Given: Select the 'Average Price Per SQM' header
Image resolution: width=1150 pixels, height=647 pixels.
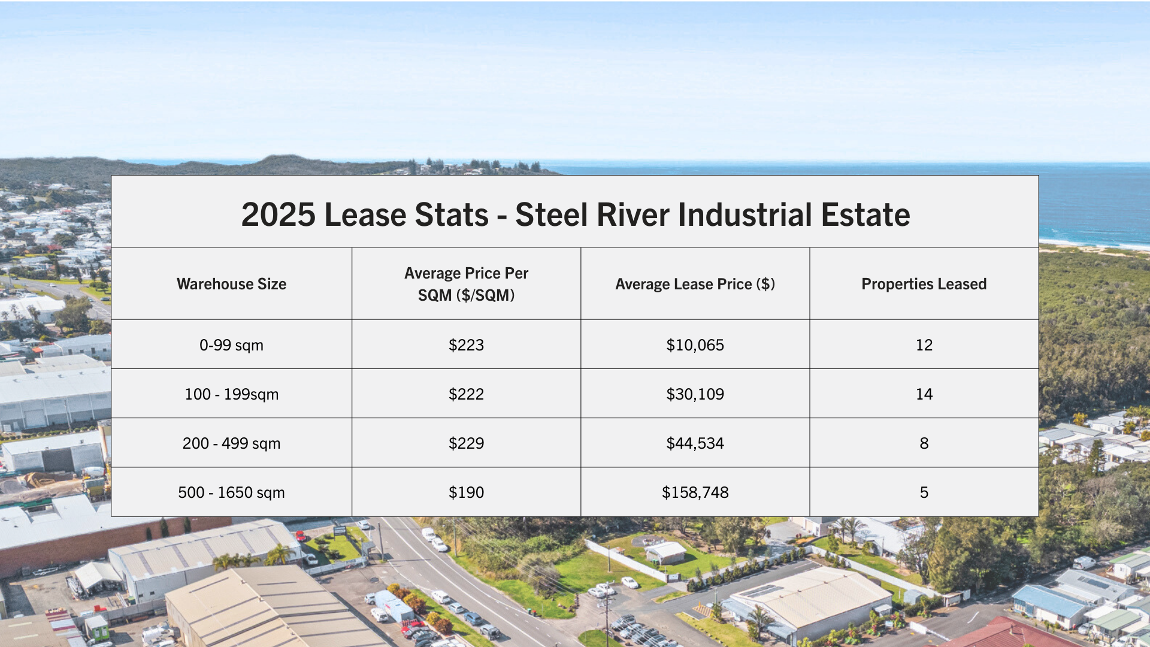Looking at the screenshot, I should point(466,284).
